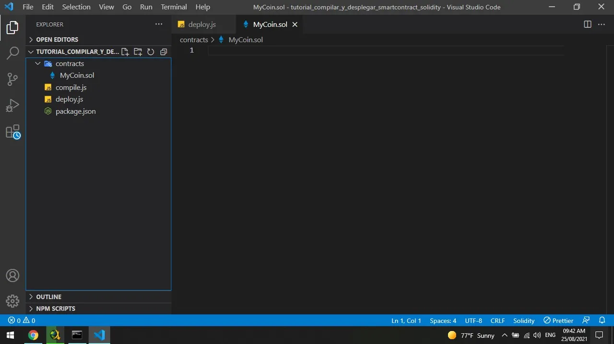Image resolution: width=614 pixels, height=344 pixels.
Task: Open the Edit menu
Action: (x=47, y=7)
